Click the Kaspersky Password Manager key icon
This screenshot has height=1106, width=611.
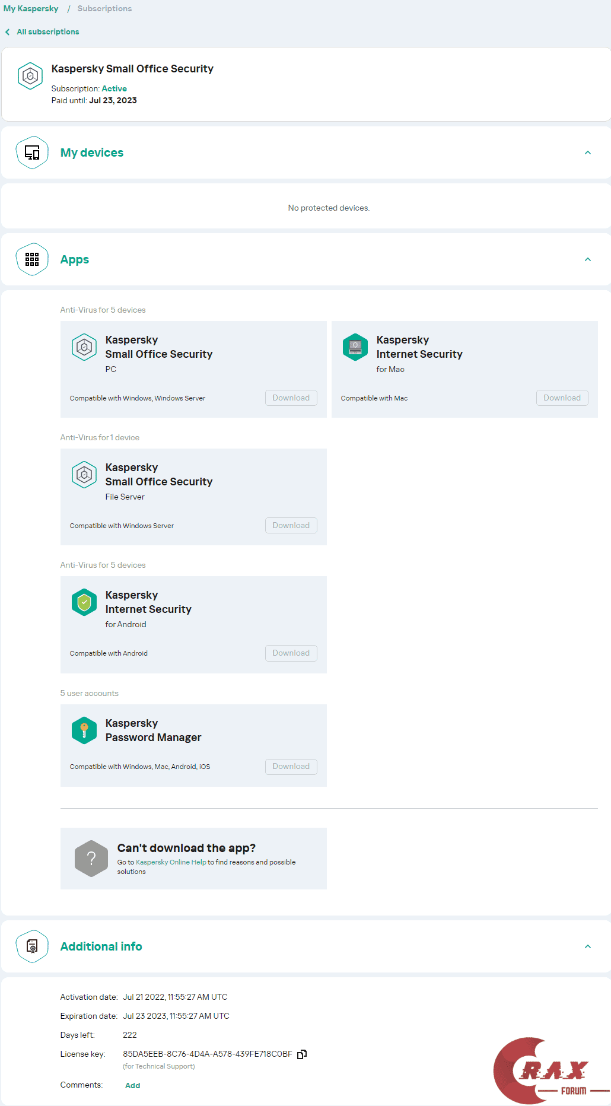84,730
